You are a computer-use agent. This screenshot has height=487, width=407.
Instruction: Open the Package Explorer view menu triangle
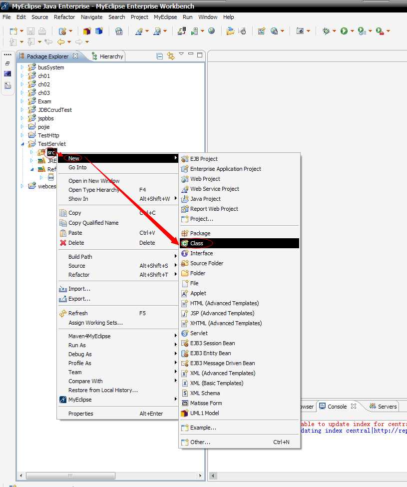coord(181,54)
